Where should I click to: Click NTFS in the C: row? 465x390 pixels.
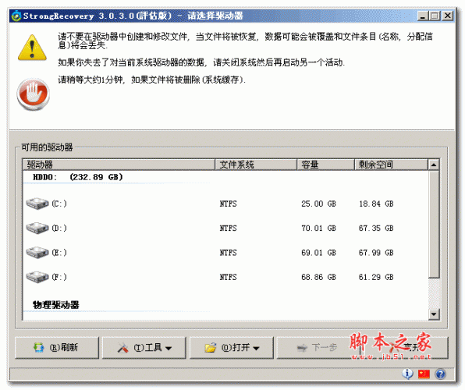(x=228, y=204)
